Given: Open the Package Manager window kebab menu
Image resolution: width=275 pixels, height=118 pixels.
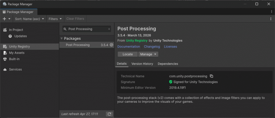Looking at the screenshot, I should 272,12.
